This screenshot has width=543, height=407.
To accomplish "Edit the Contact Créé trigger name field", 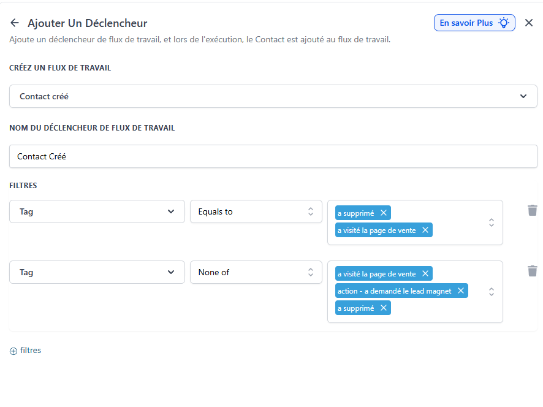I will click(x=273, y=156).
